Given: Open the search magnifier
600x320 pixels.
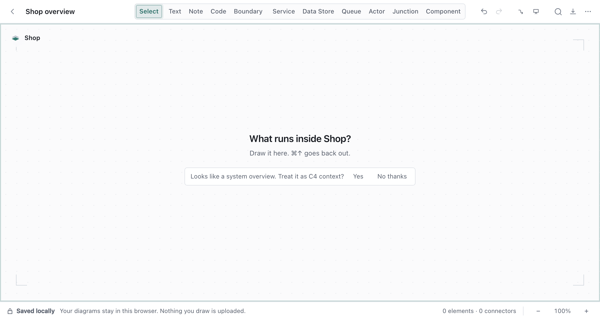Looking at the screenshot, I should [558, 11].
